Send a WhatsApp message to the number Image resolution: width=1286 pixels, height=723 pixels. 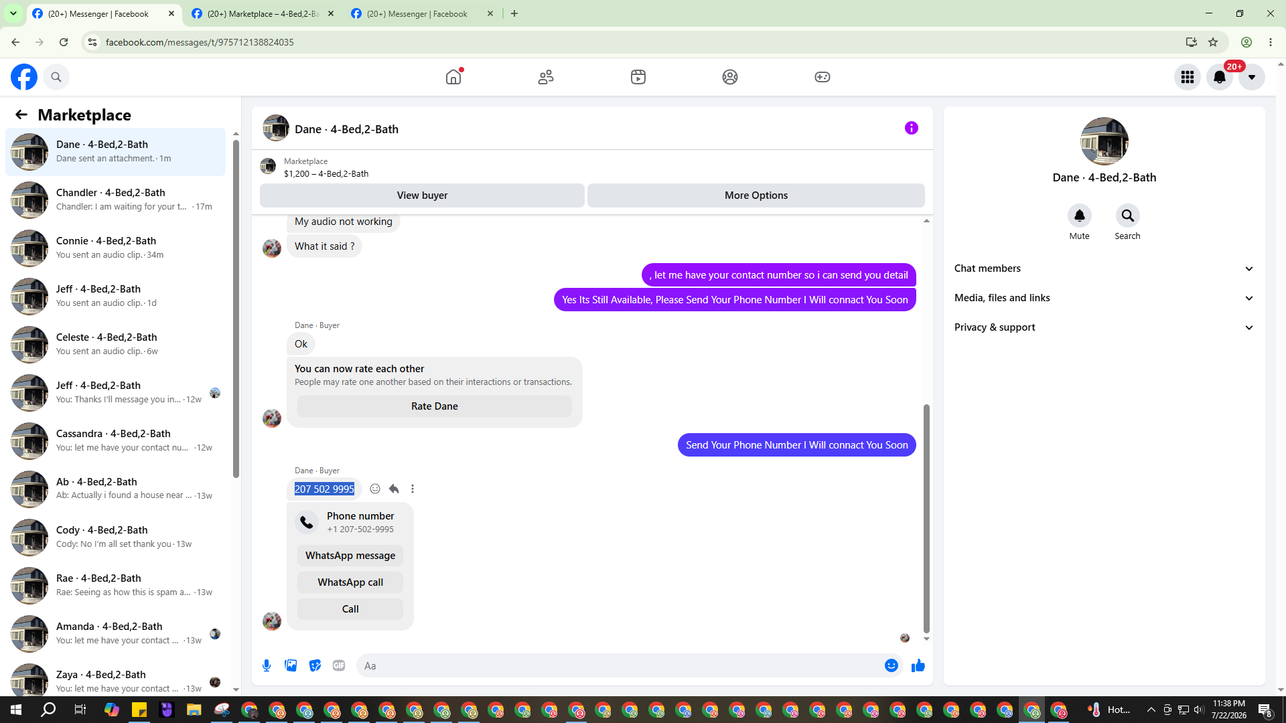[x=350, y=556]
